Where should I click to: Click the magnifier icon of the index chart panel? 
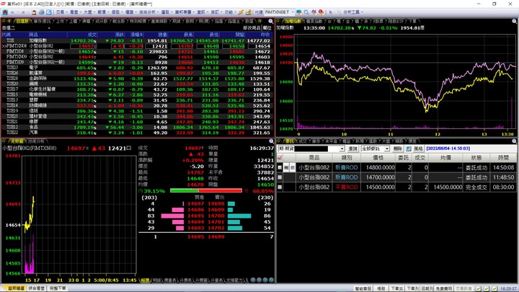515,22
